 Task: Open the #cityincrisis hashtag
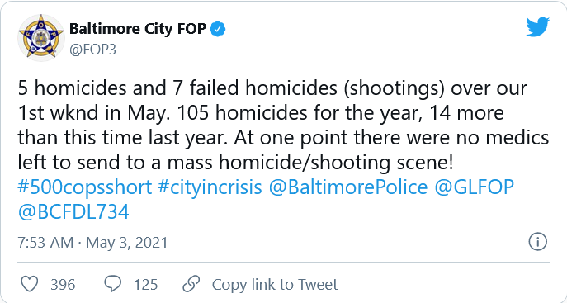[x=210, y=187]
